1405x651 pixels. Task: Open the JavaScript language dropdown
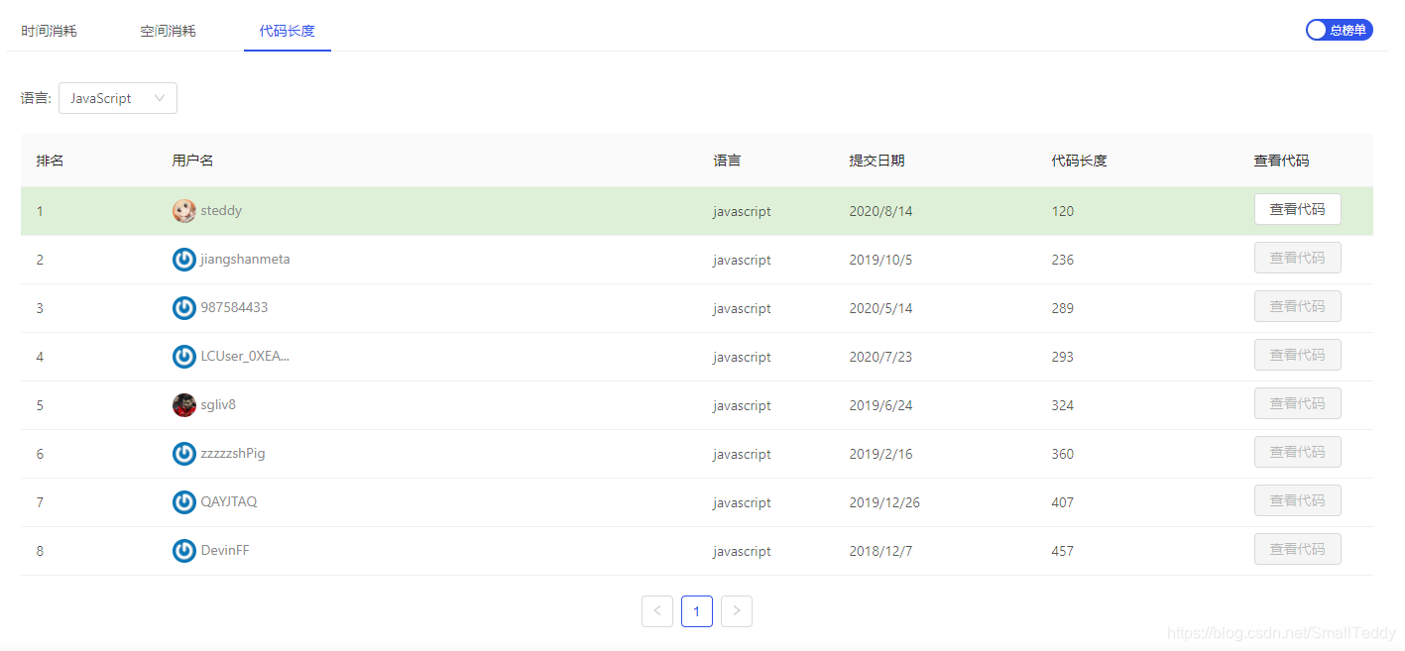click(118, 98)
